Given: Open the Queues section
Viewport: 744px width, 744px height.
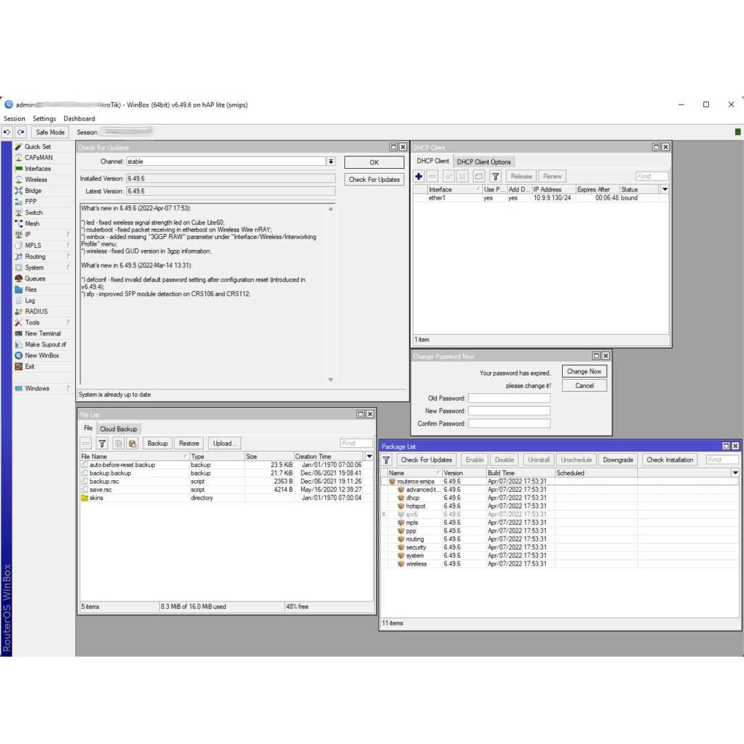Looking at the screenshot, I should tap(34, 278).
